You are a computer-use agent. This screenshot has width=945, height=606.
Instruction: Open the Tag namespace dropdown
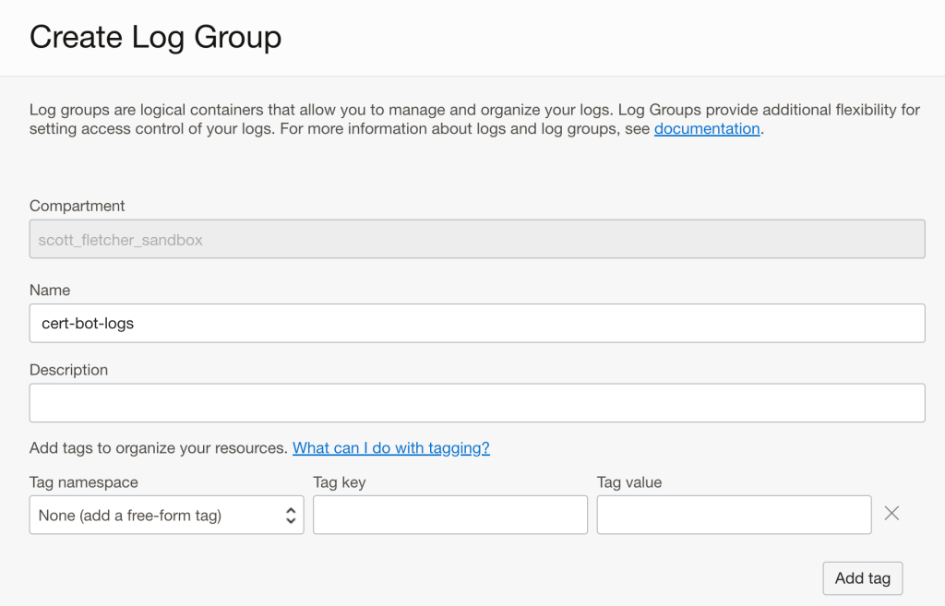[166, 516]
